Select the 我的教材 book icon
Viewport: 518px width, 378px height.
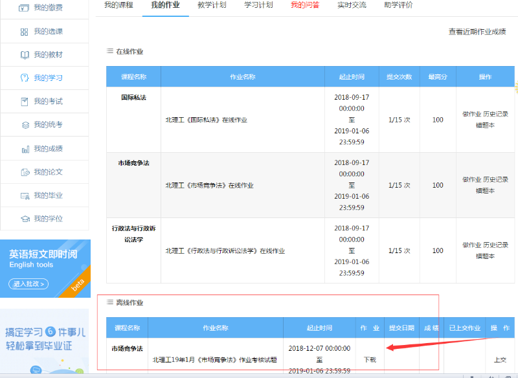(25, 55)
